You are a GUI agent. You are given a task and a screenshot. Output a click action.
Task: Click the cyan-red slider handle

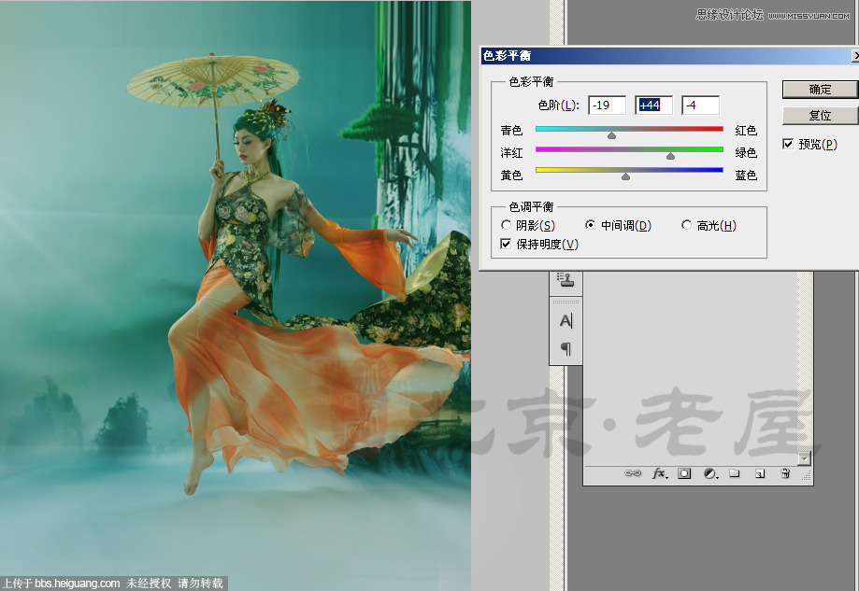click(x=612, y=135)
